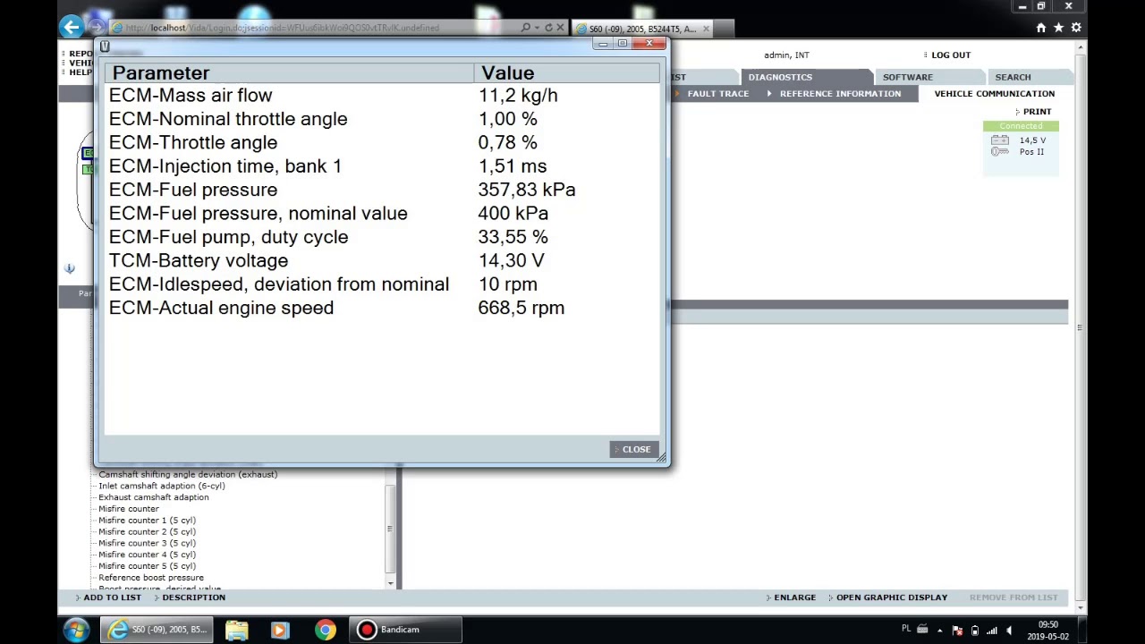Screen dimensions: 1145x644
Task: Click OPEN GRAPHIC DISPLAY button
Action: pyautogui.click(x=891, y=597)
